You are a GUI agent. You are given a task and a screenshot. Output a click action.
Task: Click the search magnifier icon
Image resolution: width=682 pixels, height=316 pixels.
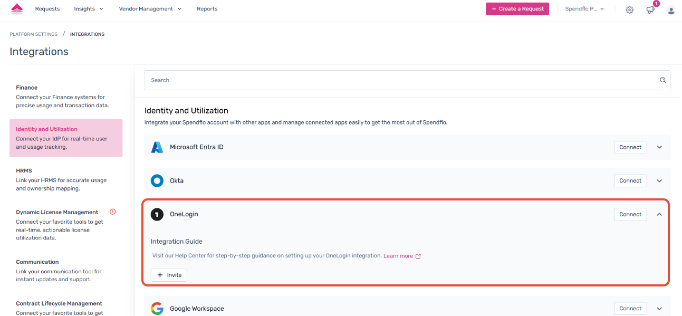coord(663,80)
